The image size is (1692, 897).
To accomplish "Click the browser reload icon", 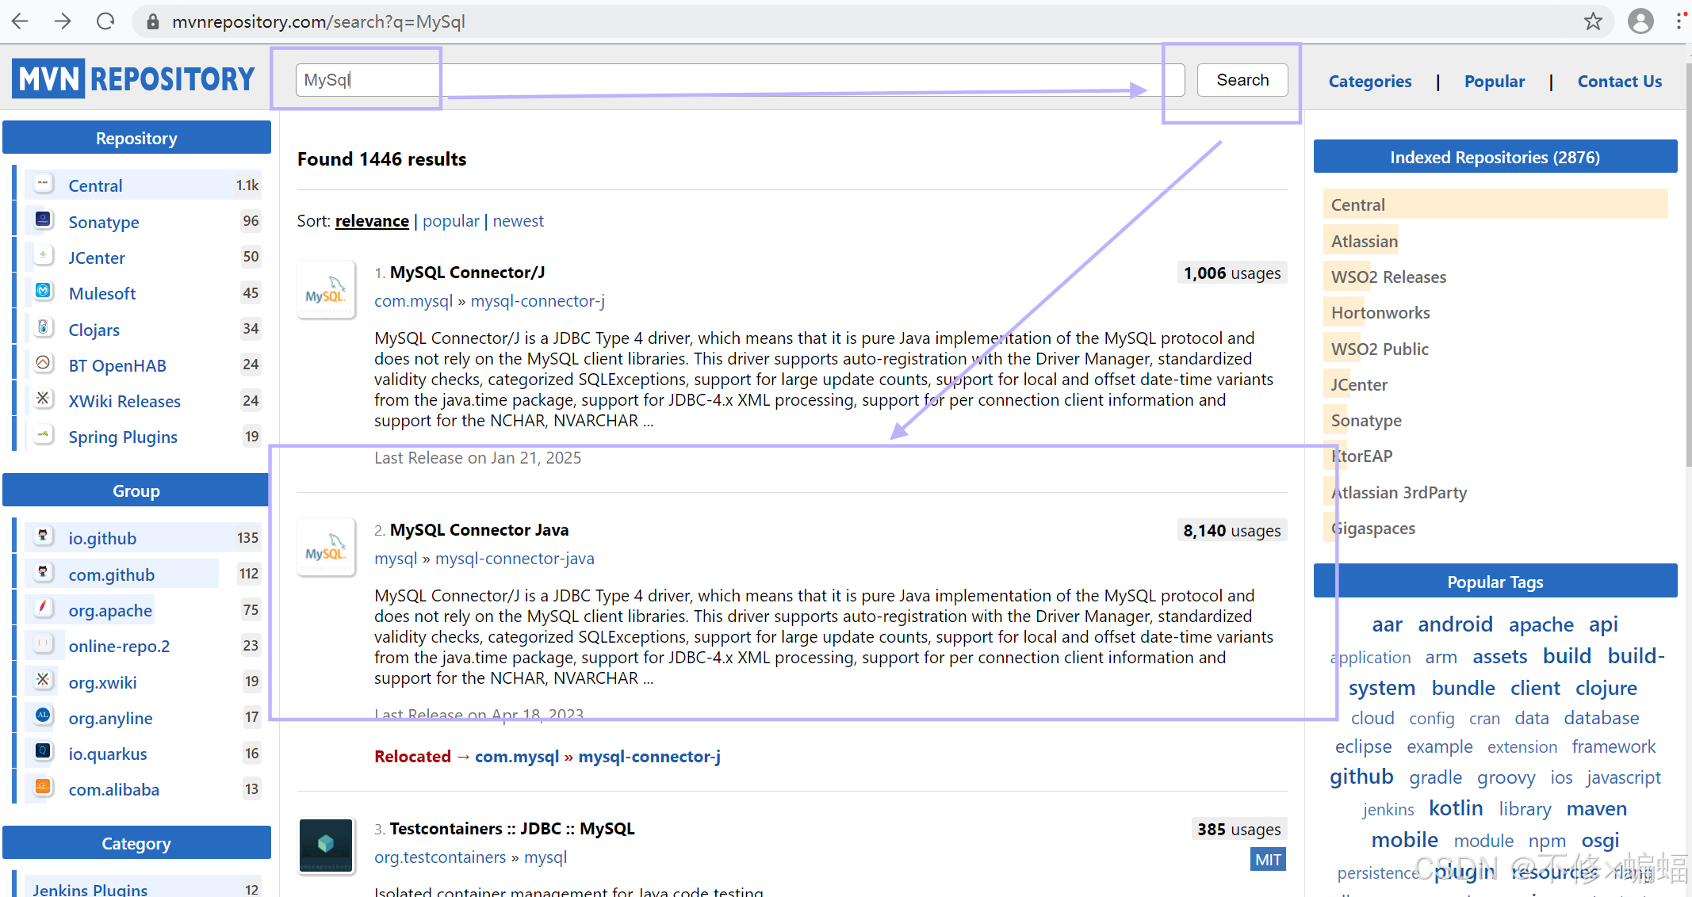I will pyautogui.click(x=105, y=21).
